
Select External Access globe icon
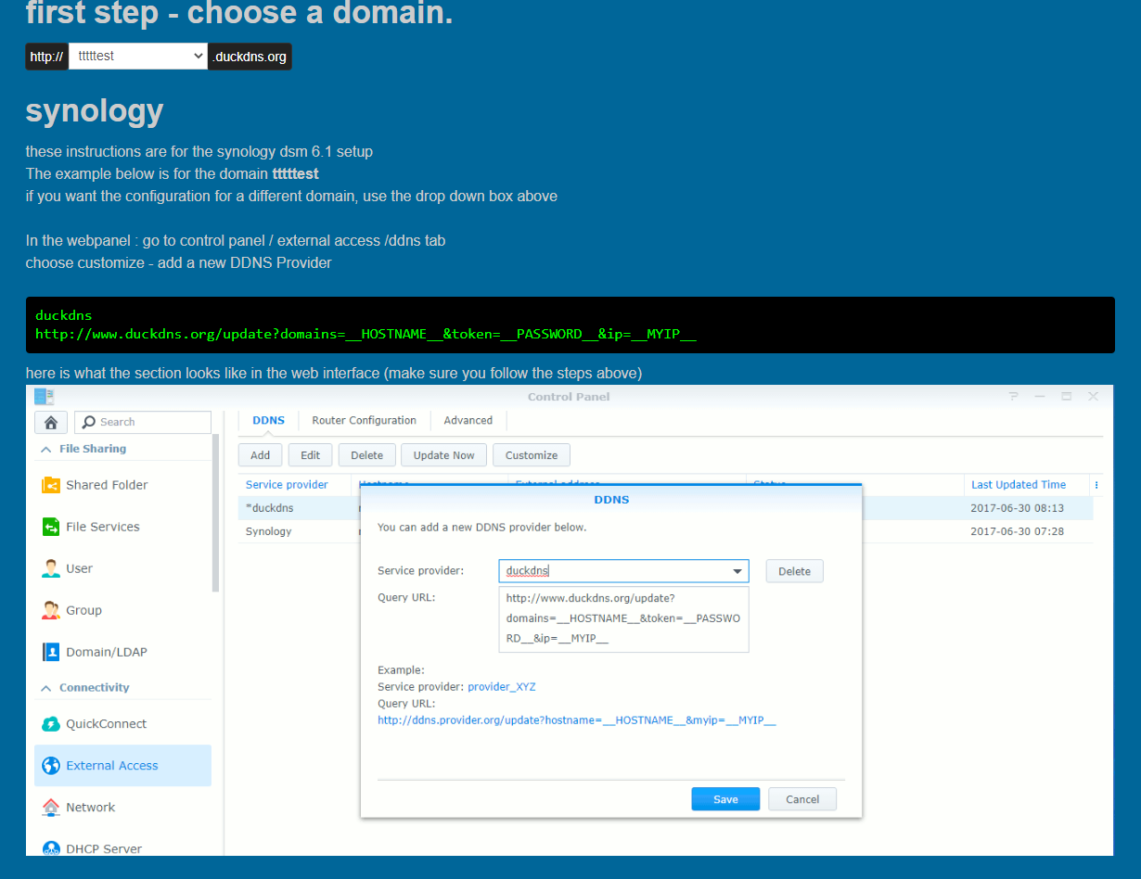pyautogui.click(x=51, y=766)
